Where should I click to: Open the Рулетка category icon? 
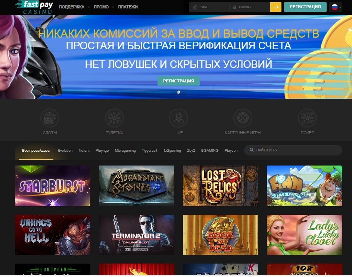(x=114, y=118)
